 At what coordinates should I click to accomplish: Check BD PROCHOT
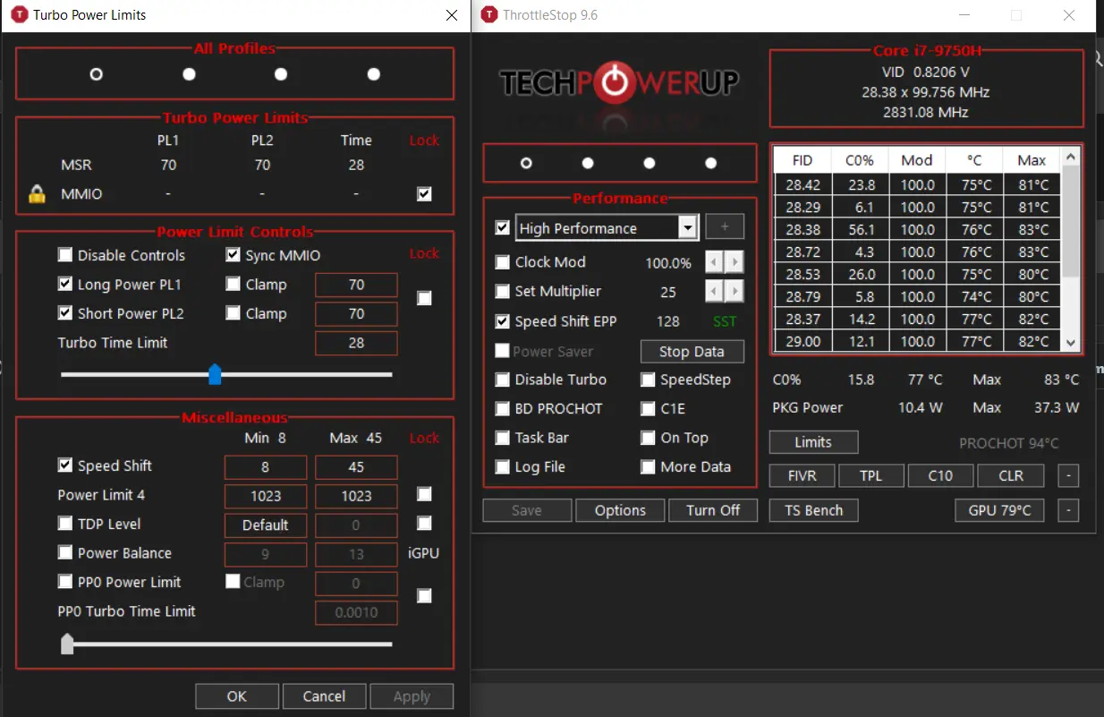[x=503, y=409]
